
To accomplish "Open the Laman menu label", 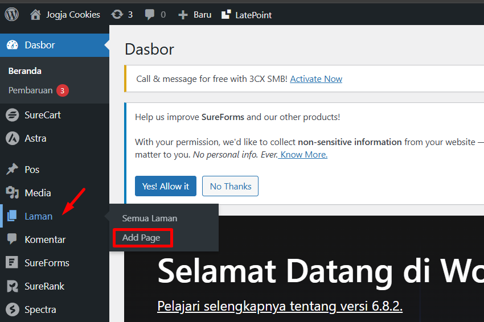I will point(39,216).
